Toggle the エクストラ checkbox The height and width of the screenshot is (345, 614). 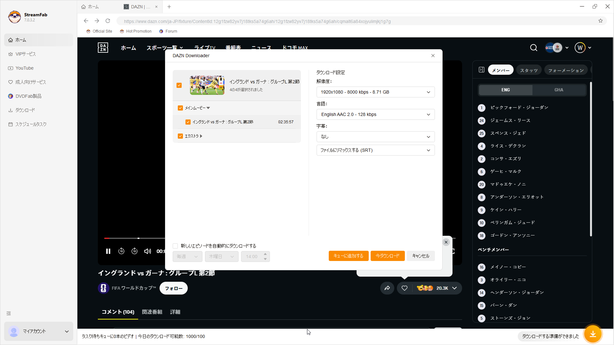[x=180, y=136]
